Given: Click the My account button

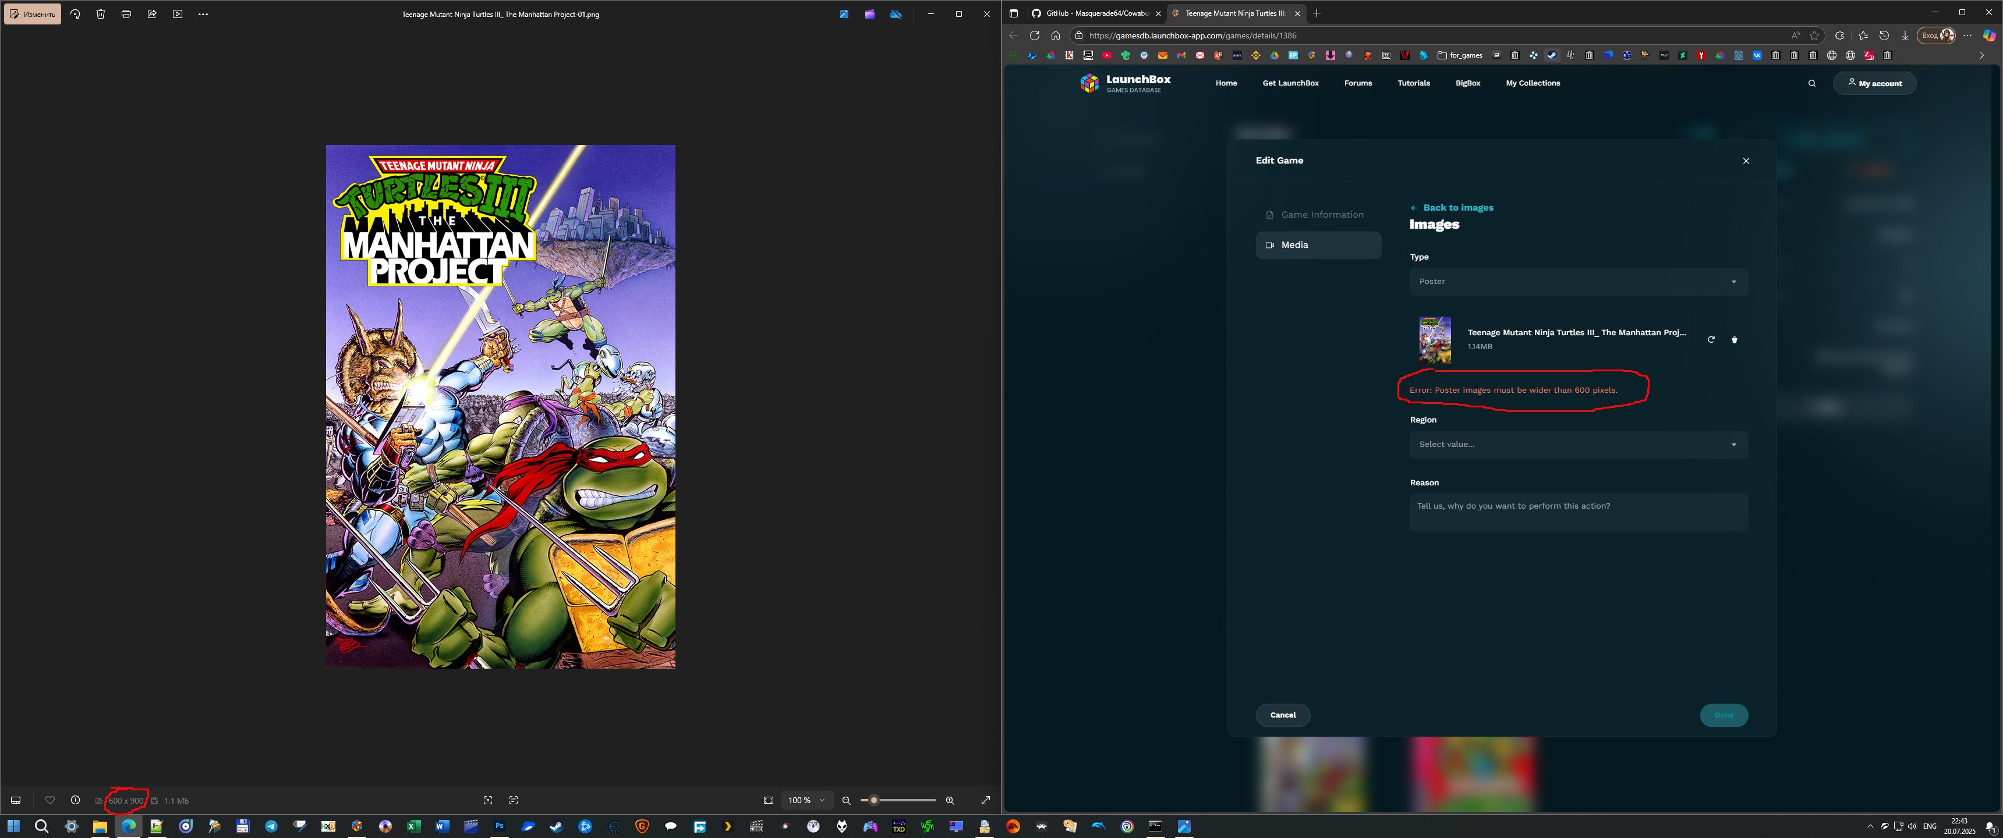Looking at the screenshot, I should click(1874, 83).
